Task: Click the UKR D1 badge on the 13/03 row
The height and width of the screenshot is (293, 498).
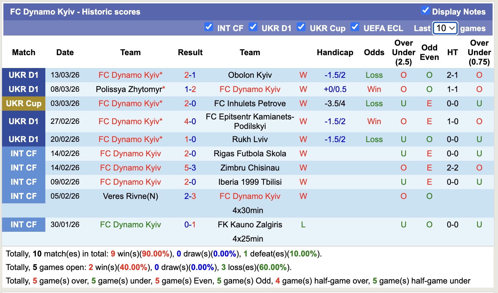Action: click(x=24, y=75)
